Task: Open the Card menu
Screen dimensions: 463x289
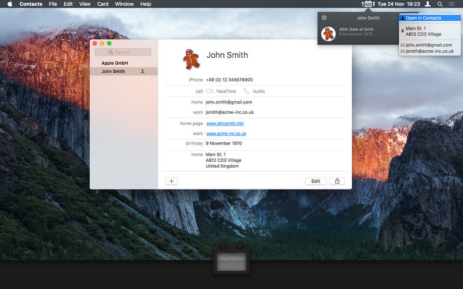Action: (103, 4)
